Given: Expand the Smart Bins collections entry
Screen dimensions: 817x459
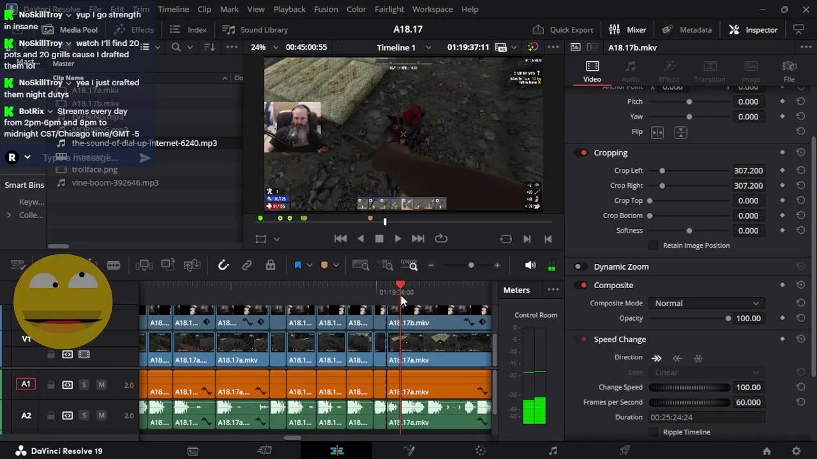Looking at the screenshot, I should pyautogui.click(x=9, y=215).
